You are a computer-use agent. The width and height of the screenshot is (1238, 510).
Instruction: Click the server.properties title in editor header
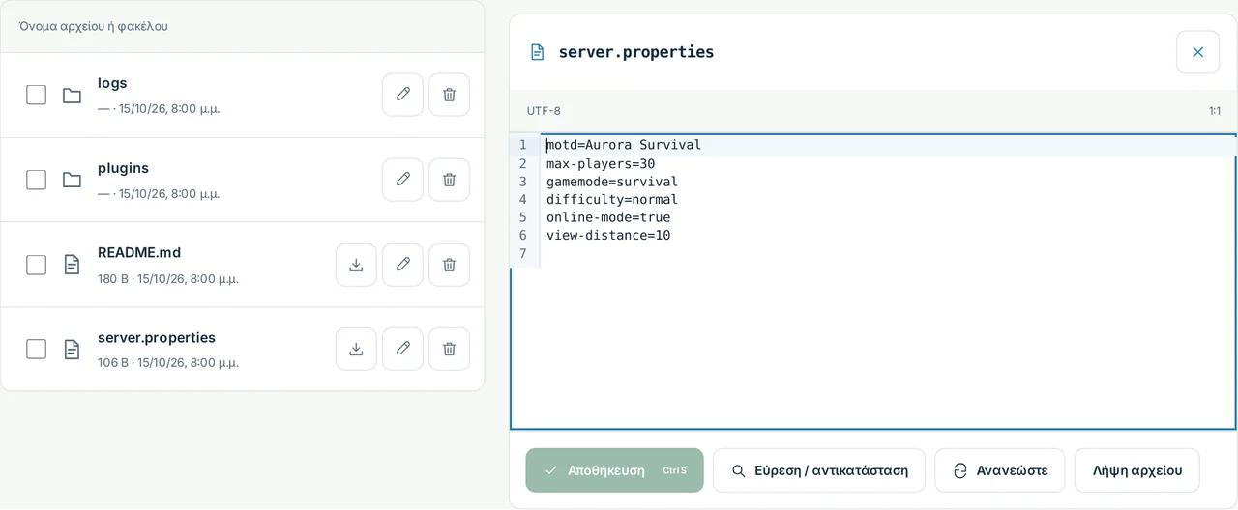point(636,52)
